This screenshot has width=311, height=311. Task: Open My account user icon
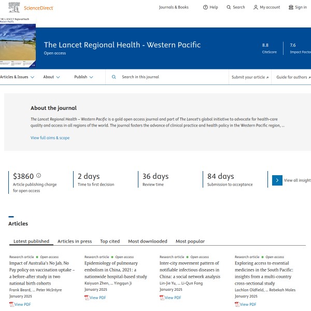coord(256,7)
